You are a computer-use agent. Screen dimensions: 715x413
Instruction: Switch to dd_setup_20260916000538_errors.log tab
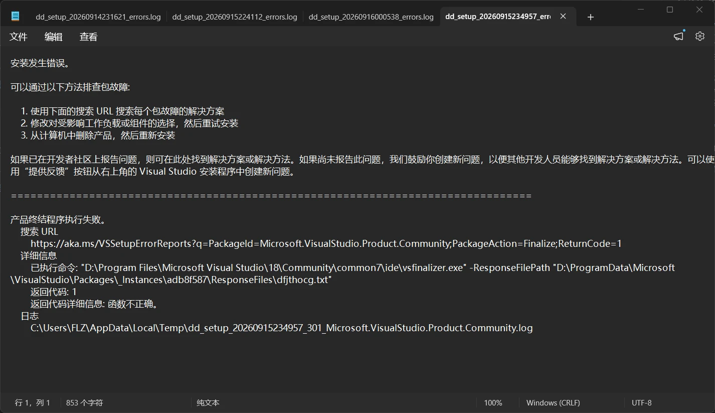click(371, 17)
